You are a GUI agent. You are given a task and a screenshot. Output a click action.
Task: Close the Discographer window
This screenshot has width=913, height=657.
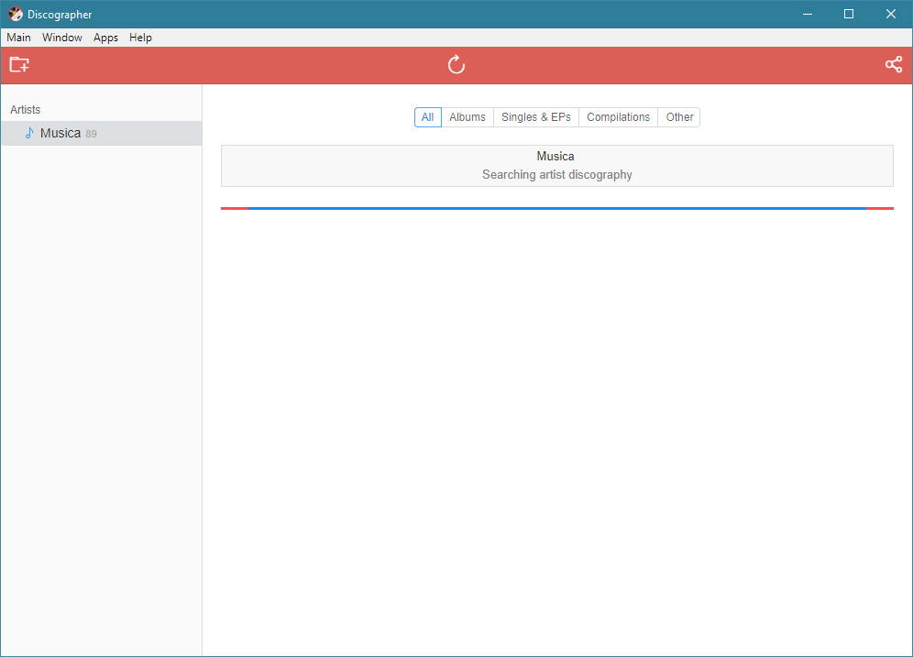tap(891, 14)
